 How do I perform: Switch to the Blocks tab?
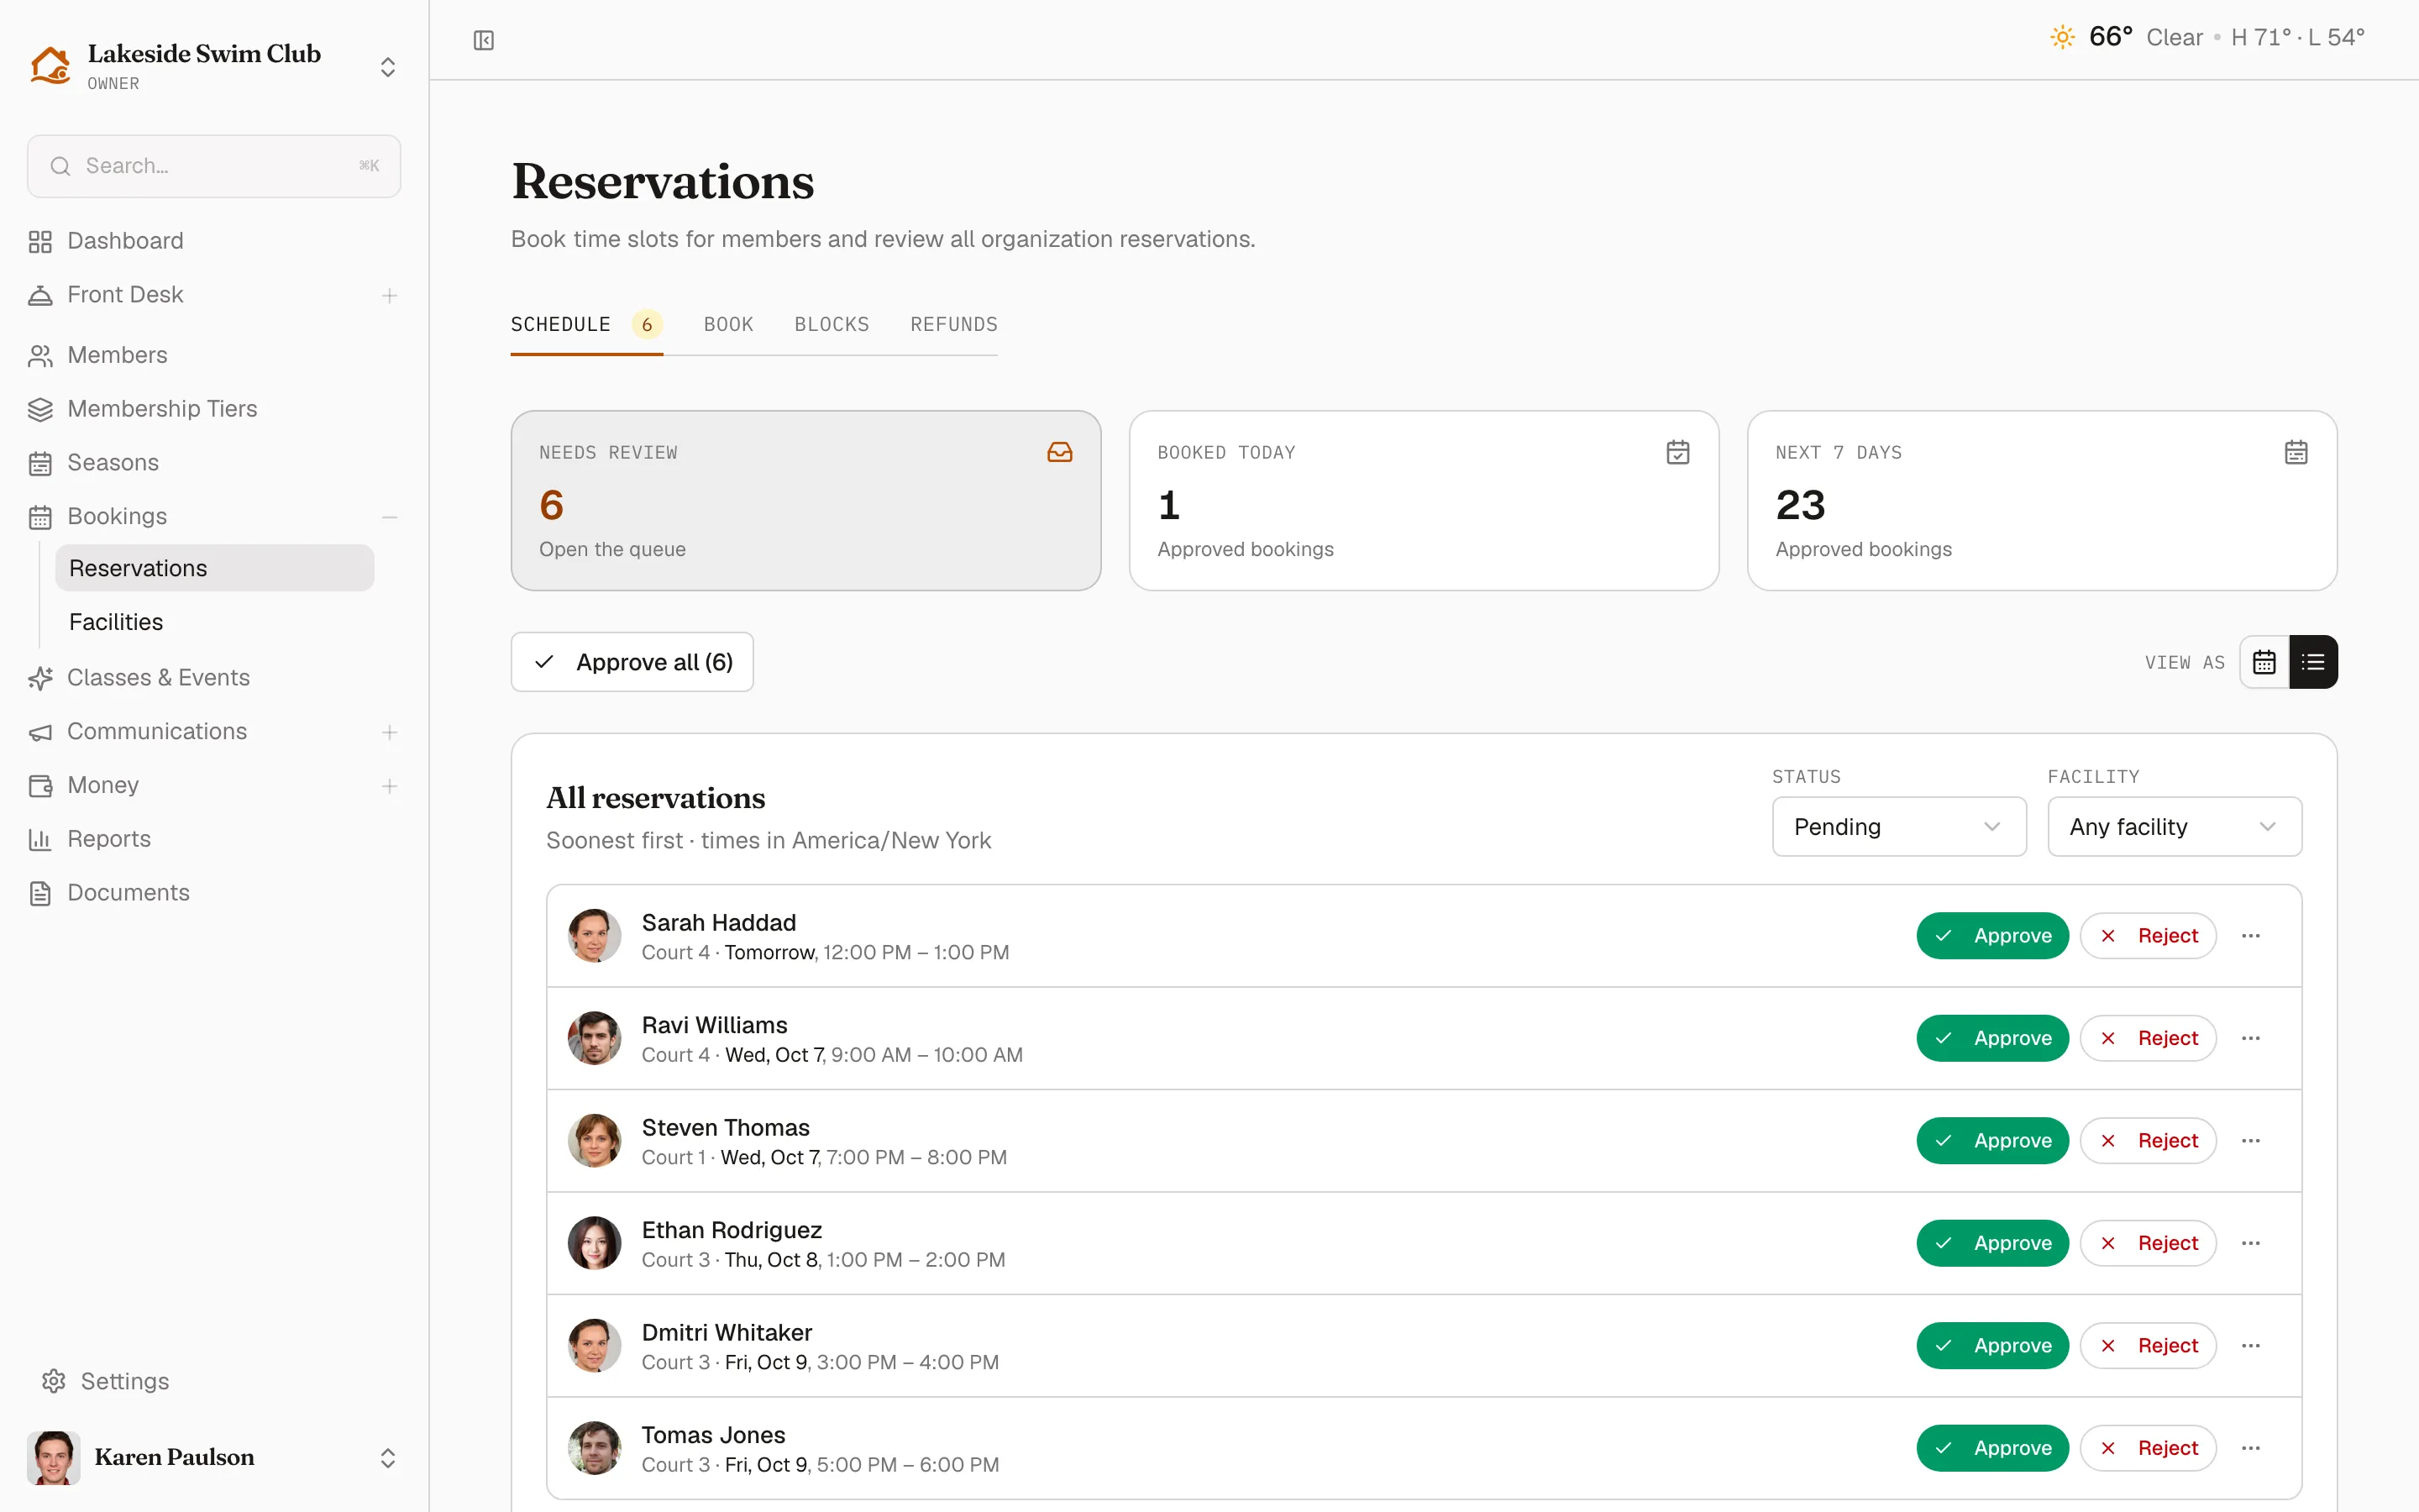(x=832, y=324)
